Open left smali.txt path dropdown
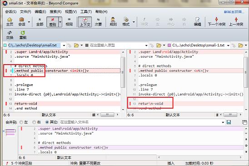 coord(64,45)
